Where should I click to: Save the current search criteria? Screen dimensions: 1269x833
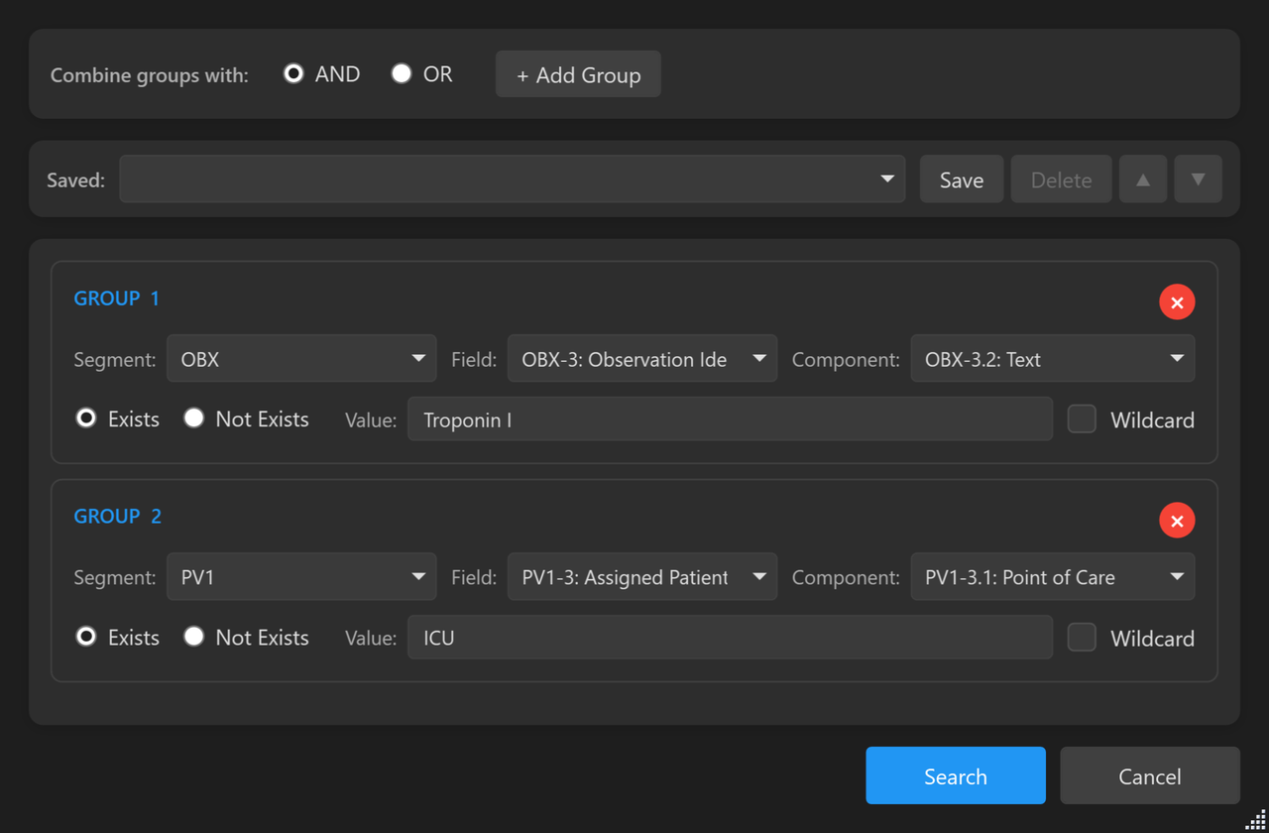(962, 179)
